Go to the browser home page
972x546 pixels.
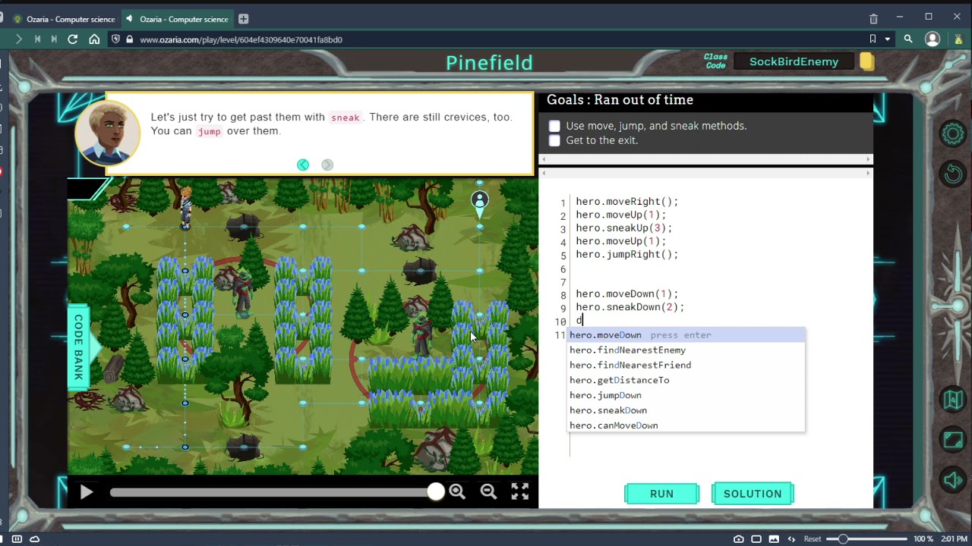94,39
